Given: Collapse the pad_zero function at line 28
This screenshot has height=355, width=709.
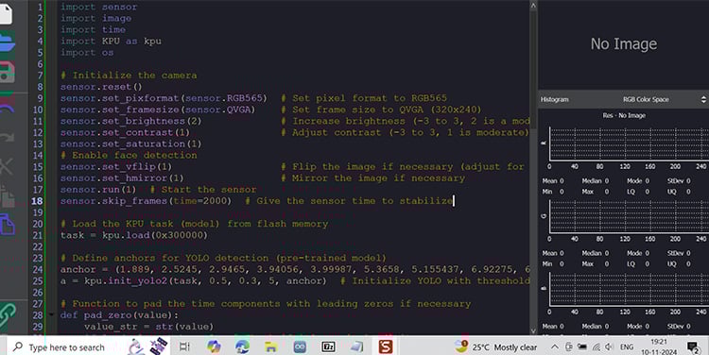Looking at the screenshot, I should [51, 314].
